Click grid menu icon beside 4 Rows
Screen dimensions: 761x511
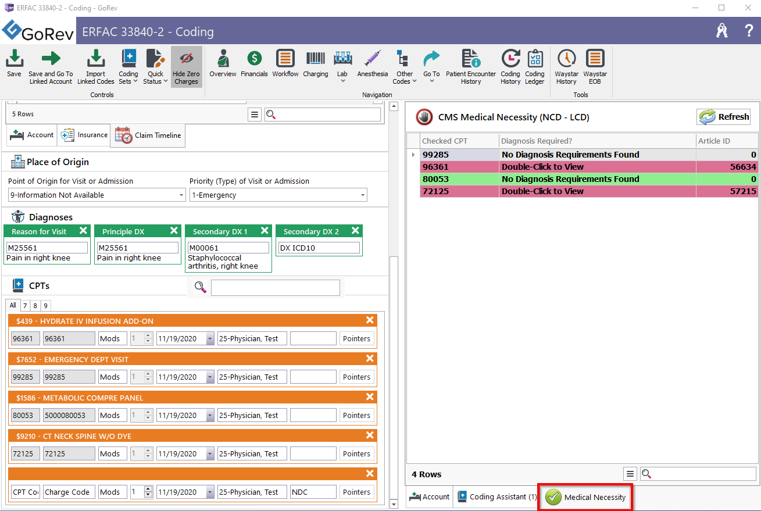630,474
